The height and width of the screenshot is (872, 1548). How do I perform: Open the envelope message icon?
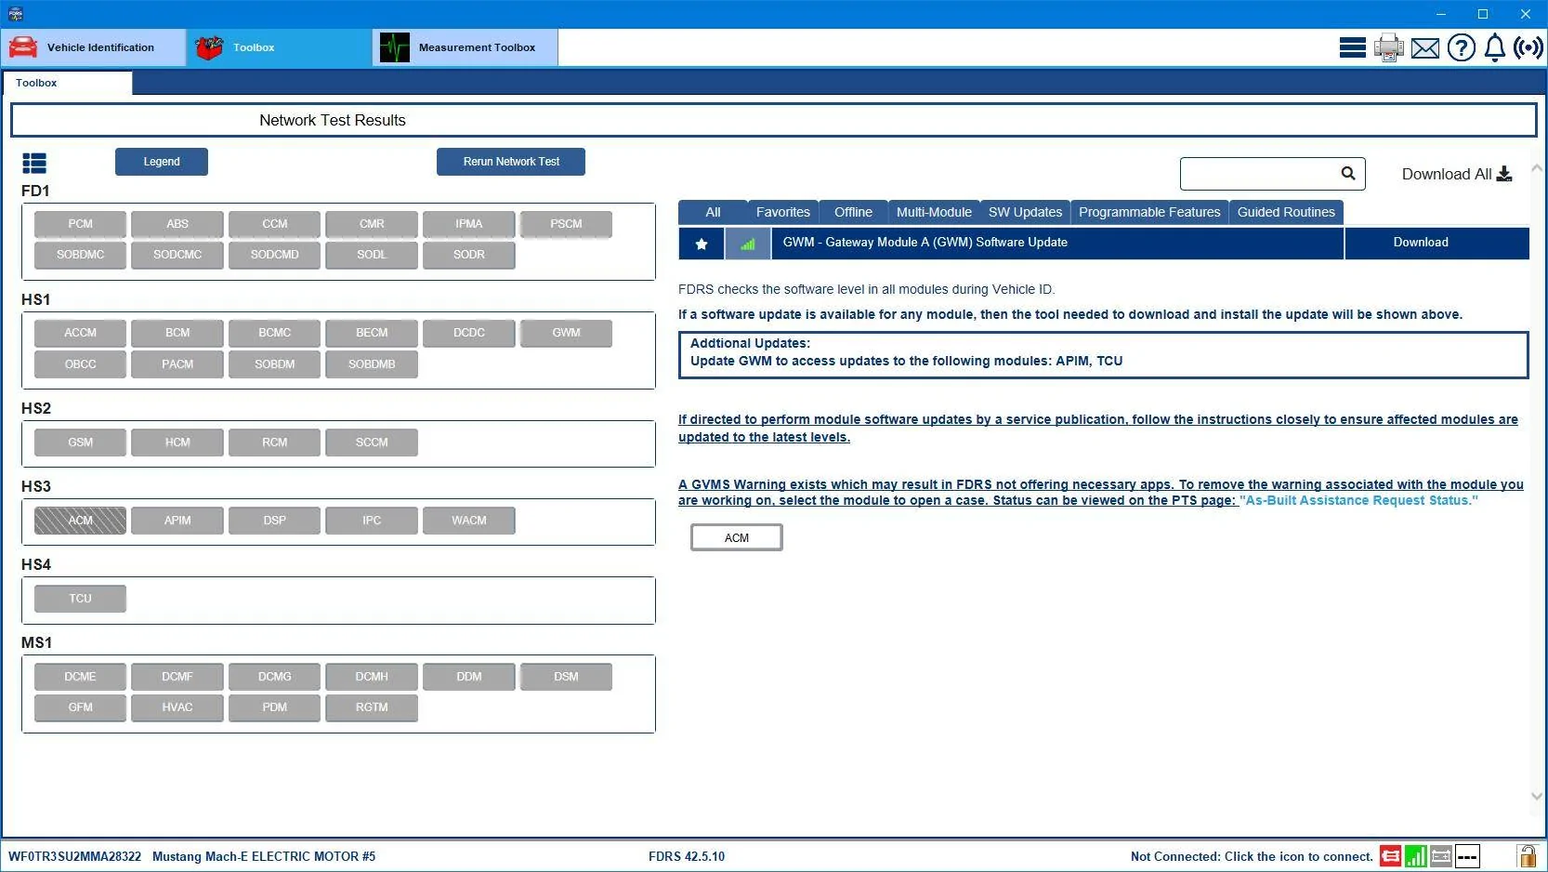1425,48
